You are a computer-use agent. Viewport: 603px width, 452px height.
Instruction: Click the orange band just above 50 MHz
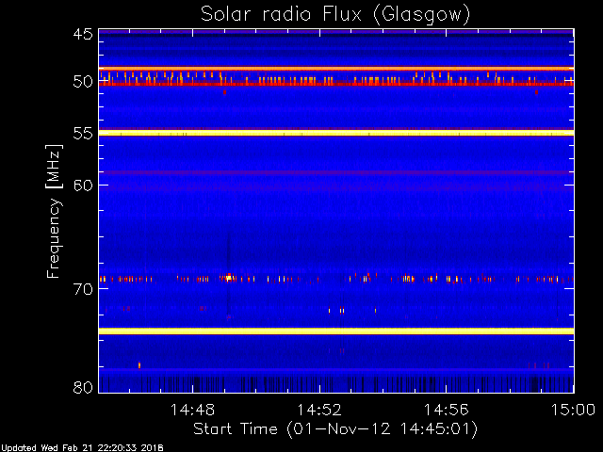point(336,69)
